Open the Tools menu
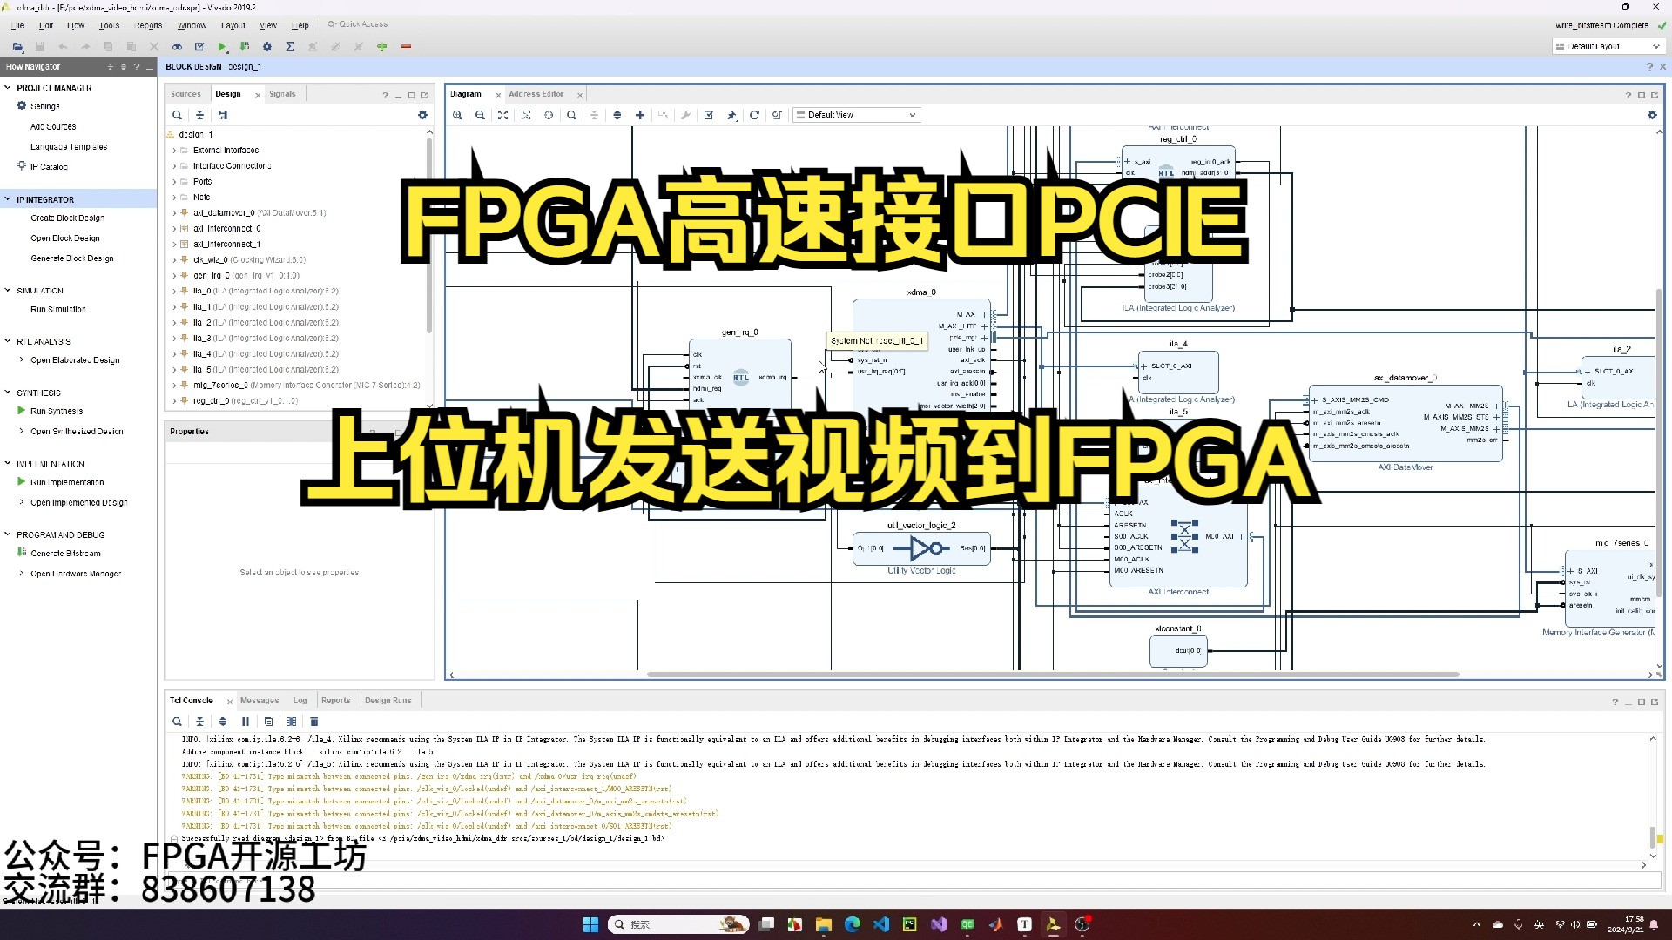The width and height of the screenshot is (1672, 940). point(109,25)
